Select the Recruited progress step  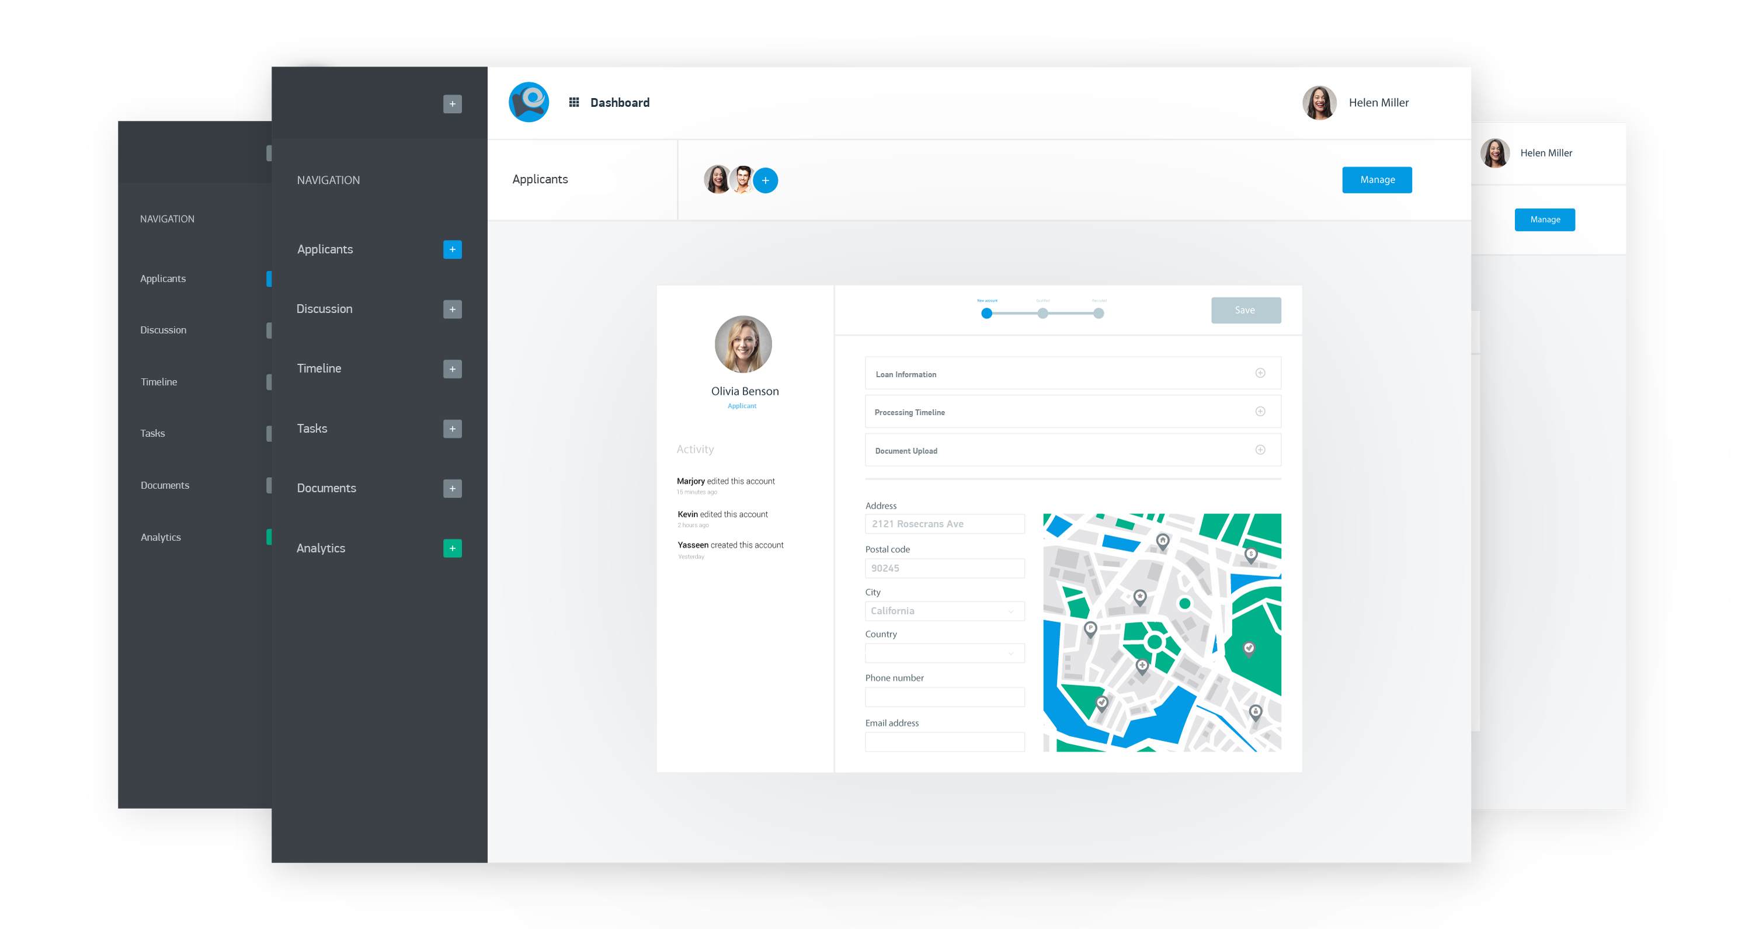1099,314
